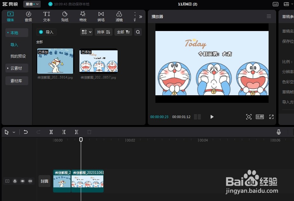The height and width of the screenshot is (201, 294).
Task: Redo the last undone action
Action: 38,132
